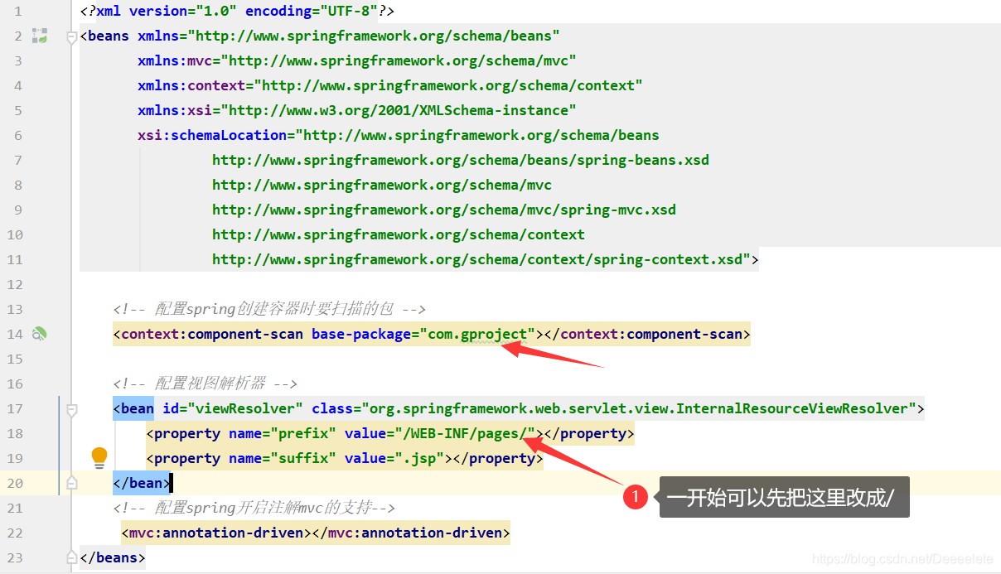Click the xmlns:context attribute on line 4
The image size is (1001, 574).
click(x=390, y=85)
